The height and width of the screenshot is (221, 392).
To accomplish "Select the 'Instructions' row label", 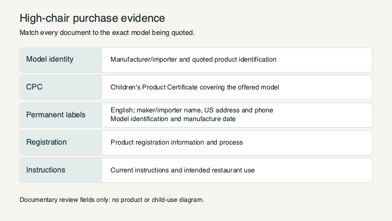I will tap(46, 170).
